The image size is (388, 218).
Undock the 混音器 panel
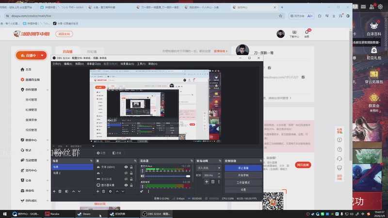point(192,161)
